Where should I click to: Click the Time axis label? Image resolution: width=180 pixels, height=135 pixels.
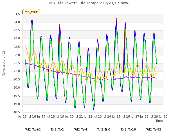tap(159, 121)
